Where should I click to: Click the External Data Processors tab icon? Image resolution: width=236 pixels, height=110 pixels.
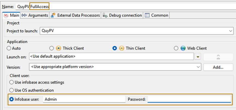[x=53, y=15]
